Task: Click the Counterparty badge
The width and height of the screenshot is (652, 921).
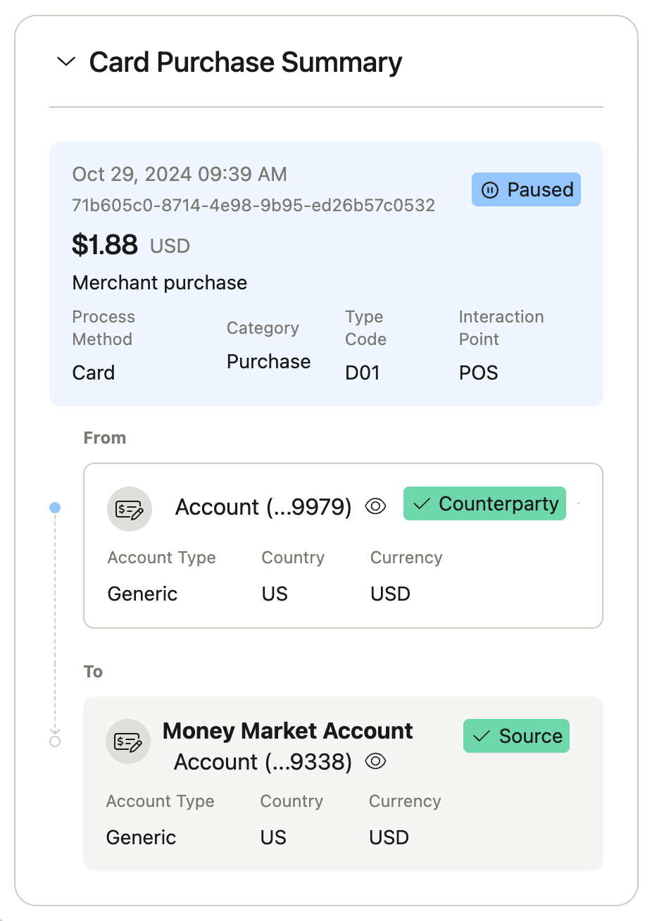Action: [484, 503]
